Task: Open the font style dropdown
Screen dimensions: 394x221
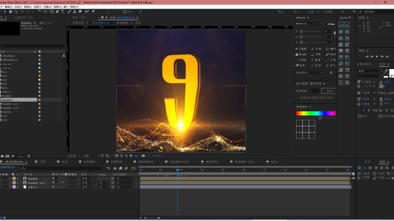Action: click(x=370, y=76)
